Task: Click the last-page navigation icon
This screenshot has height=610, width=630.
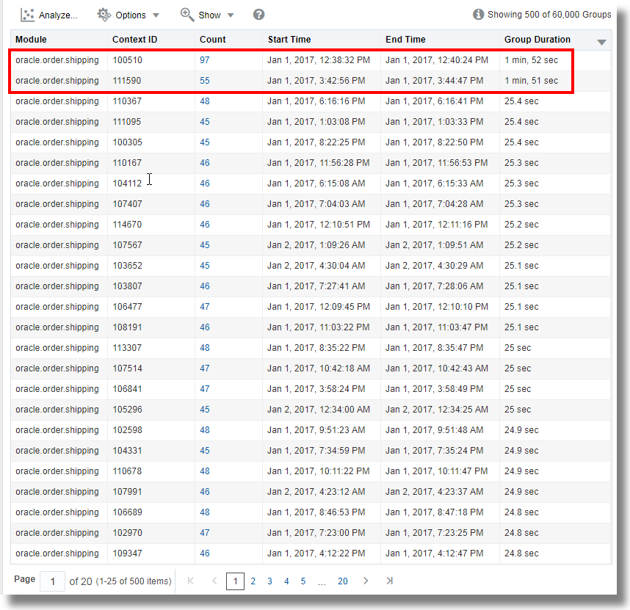Action: [389, 581]
